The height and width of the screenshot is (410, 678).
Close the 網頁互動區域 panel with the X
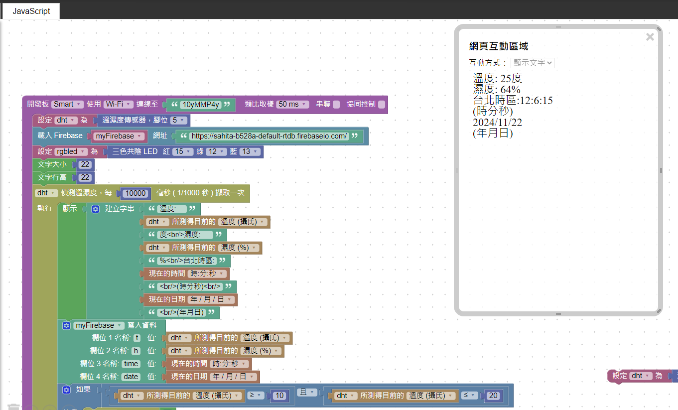coord(650,37)
